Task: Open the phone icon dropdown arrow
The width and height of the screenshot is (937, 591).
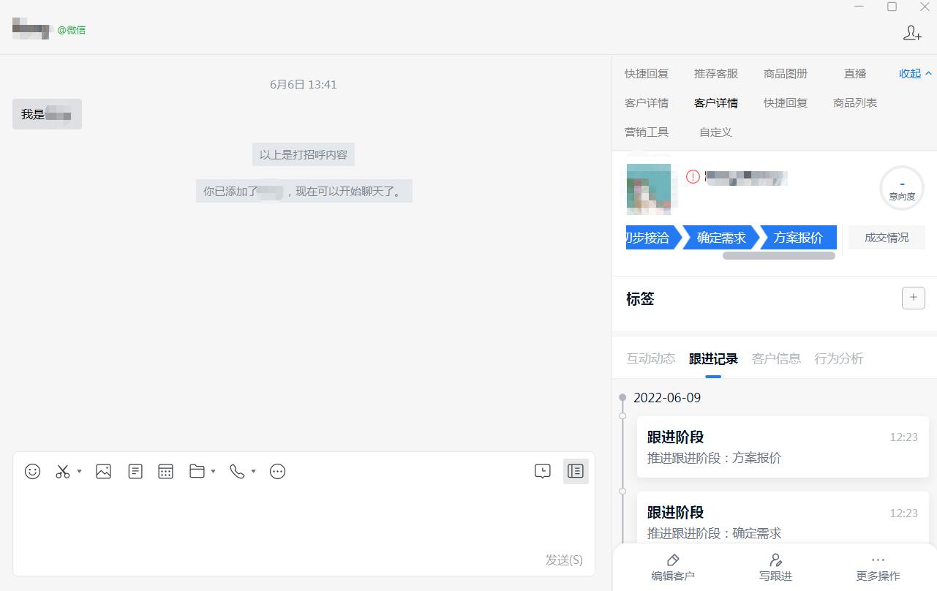Action: tap(254, 473)
